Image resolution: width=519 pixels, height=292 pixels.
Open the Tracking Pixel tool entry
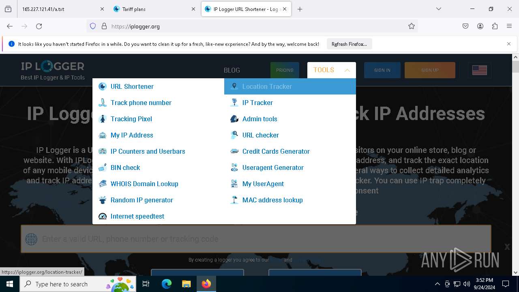point(158,119)
